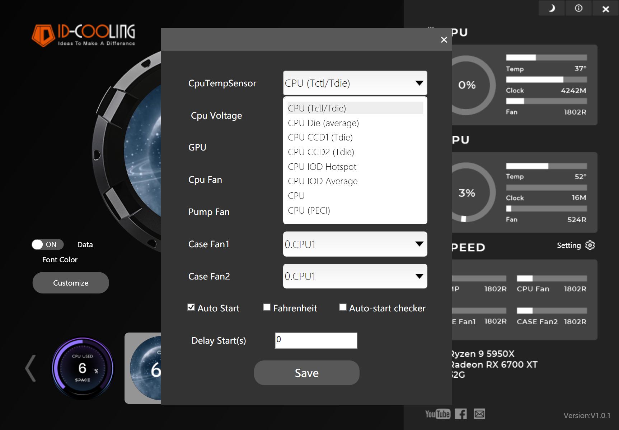Click the email envelope icon
The image size is (619, 430).
click(480, 414)
